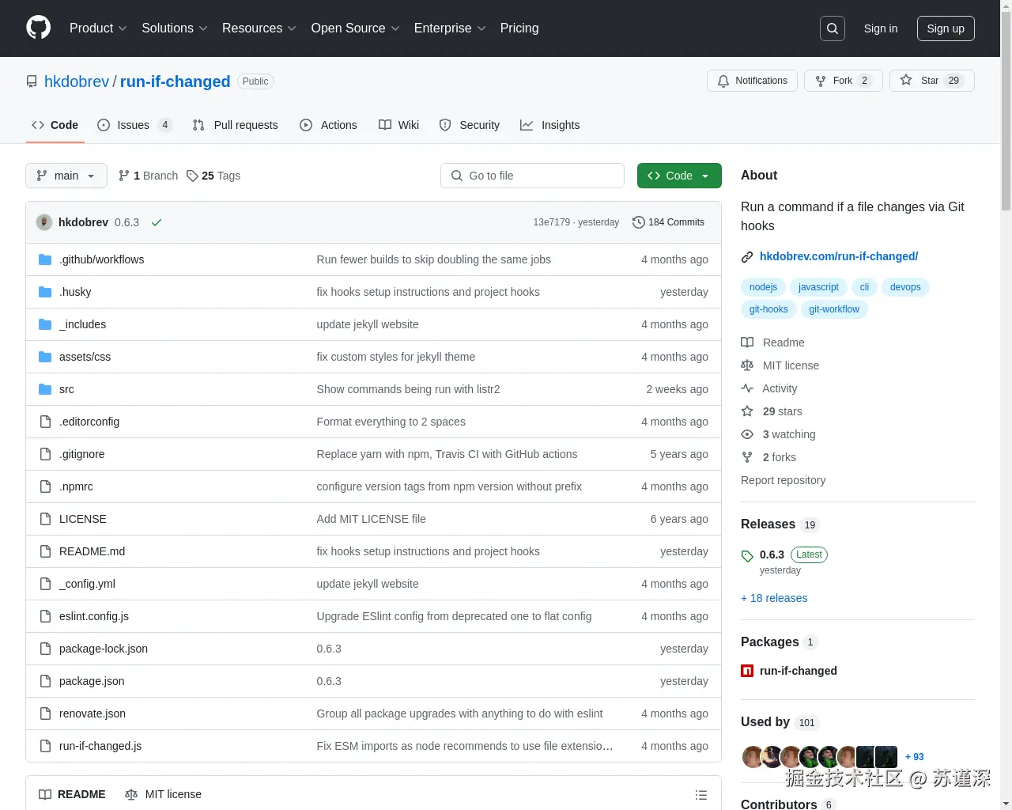Click the tag icon beside release 0.6.3

747,556
